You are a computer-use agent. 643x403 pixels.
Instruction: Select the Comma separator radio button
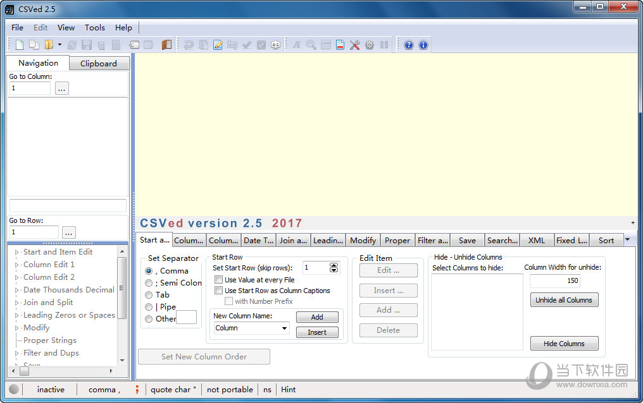click(x=149, y=271)
